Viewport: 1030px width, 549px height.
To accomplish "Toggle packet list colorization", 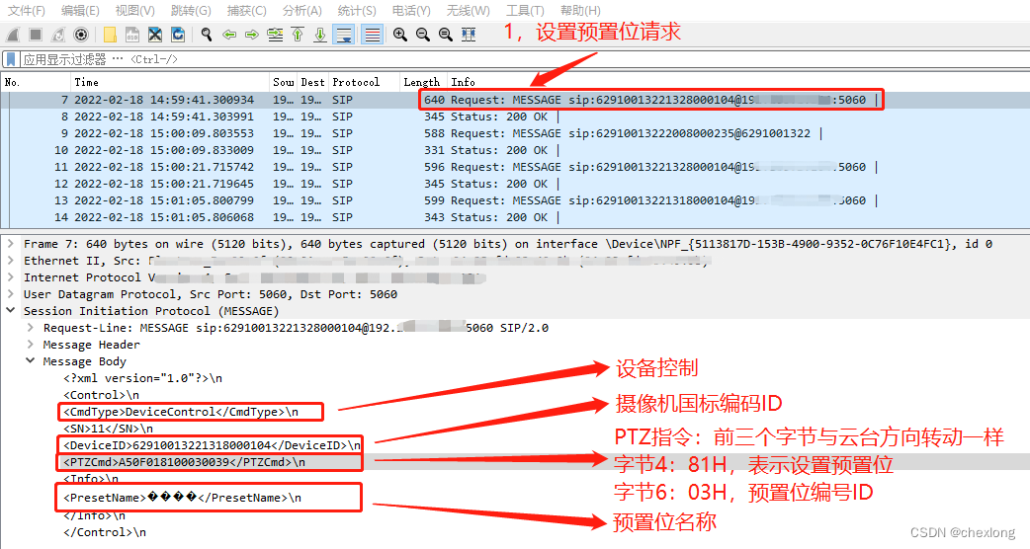I will (373, 35).
